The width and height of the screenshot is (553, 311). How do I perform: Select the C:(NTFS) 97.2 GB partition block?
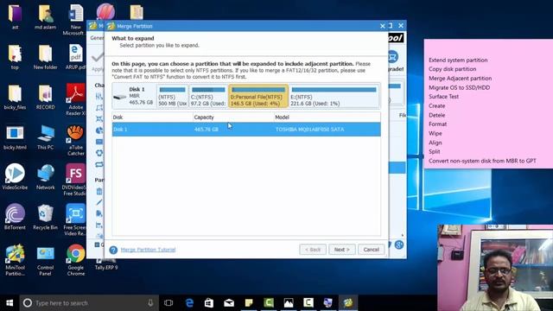point(208,96)
